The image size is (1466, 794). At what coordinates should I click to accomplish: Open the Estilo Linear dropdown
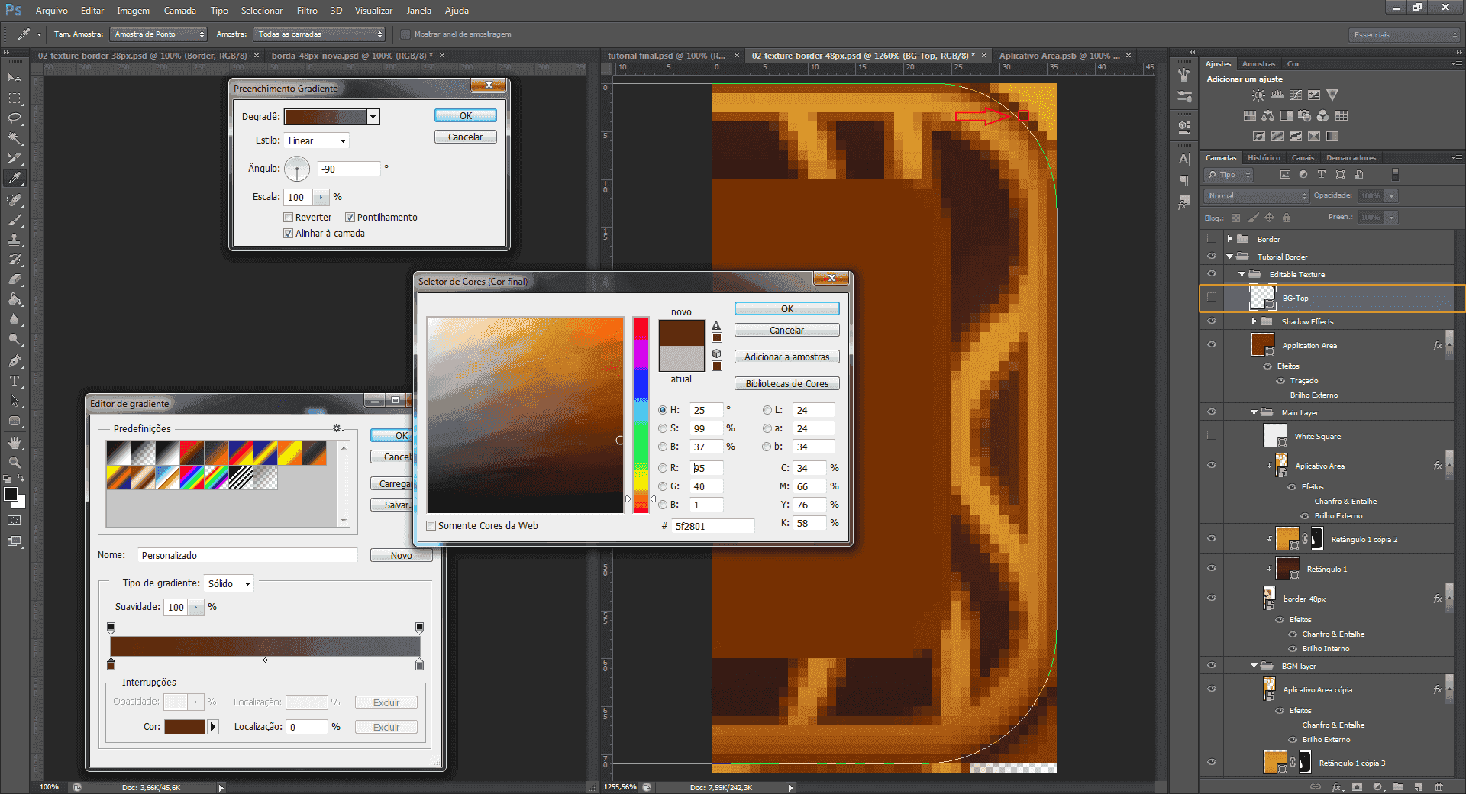pyautogui.click(x=316, y=140)
